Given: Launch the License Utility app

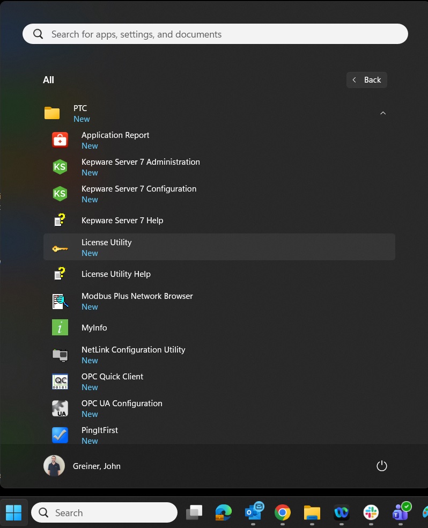Looking at the screenshot, I should click(107, 247).
